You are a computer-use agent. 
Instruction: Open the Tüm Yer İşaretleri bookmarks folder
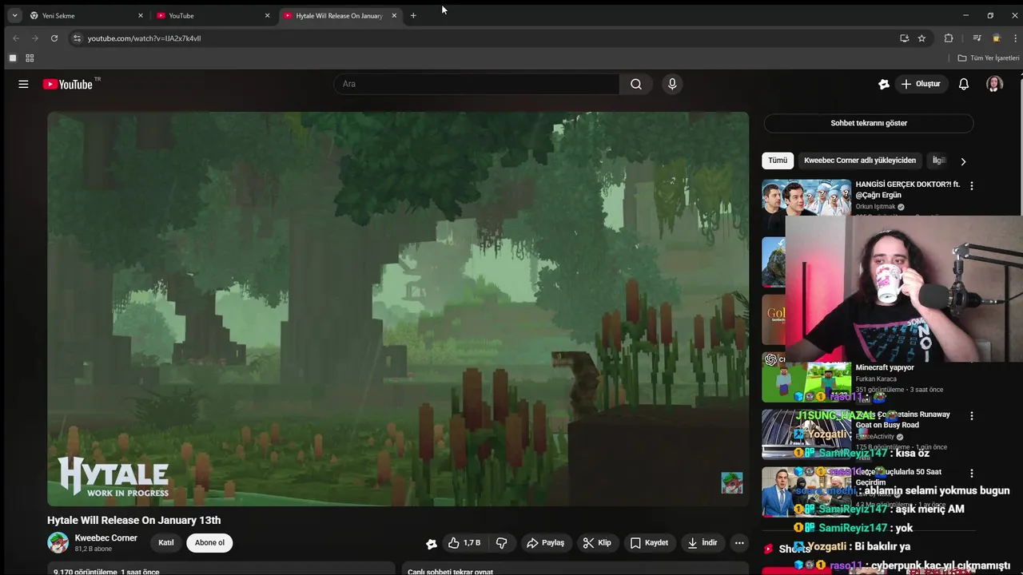click(989, 58)
